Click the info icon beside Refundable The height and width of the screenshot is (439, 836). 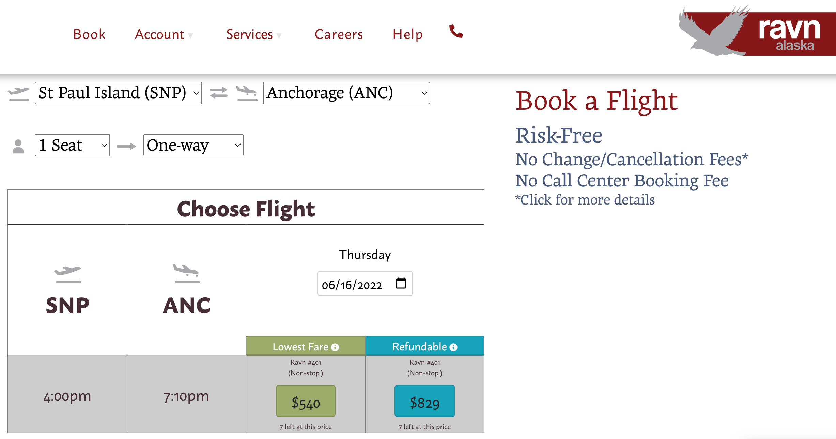453,347
